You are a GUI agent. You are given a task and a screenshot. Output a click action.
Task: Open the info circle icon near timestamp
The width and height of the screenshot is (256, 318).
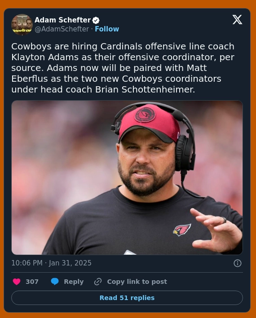click(238, 263)
